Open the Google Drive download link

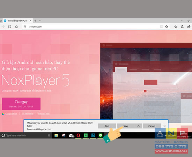[x=11, y=114]
